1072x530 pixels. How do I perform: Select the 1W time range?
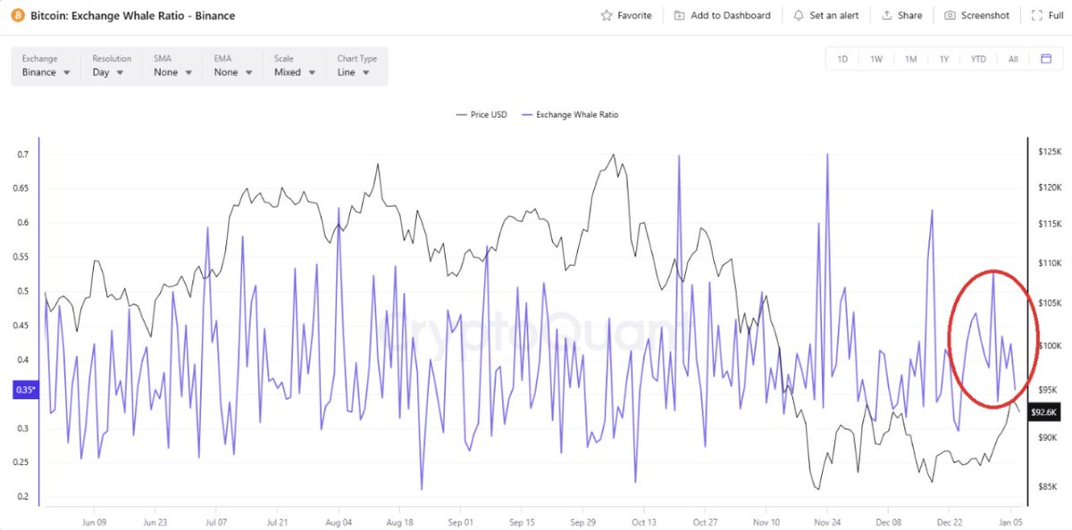[x=876, y=59]
